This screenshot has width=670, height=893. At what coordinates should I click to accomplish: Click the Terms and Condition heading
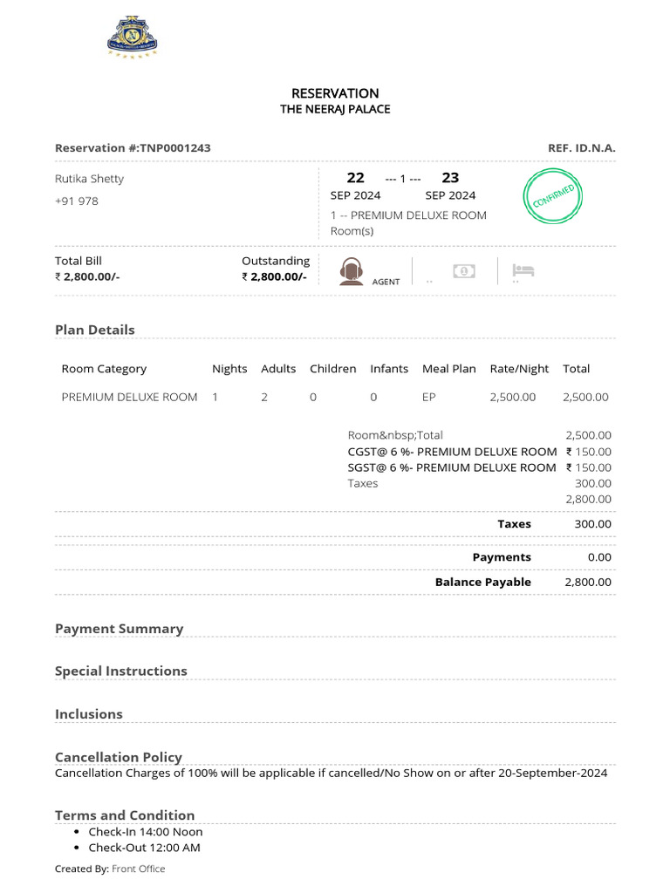[x=125, y=815]
